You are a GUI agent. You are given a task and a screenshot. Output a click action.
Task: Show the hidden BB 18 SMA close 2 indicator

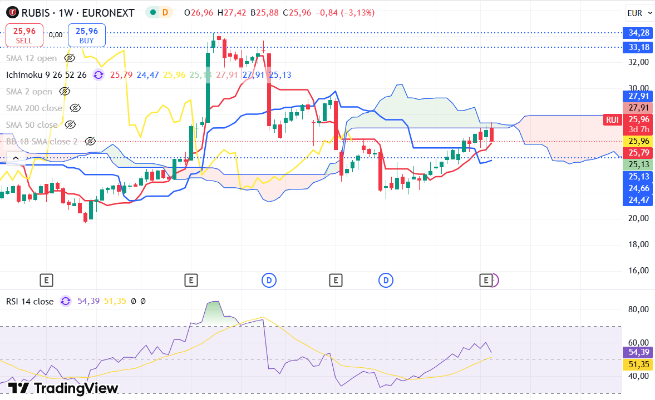coord(90,142)
